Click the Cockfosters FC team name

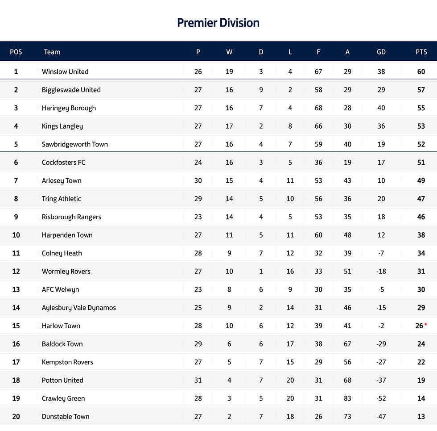pyautogui.click(x=63, y=163)
